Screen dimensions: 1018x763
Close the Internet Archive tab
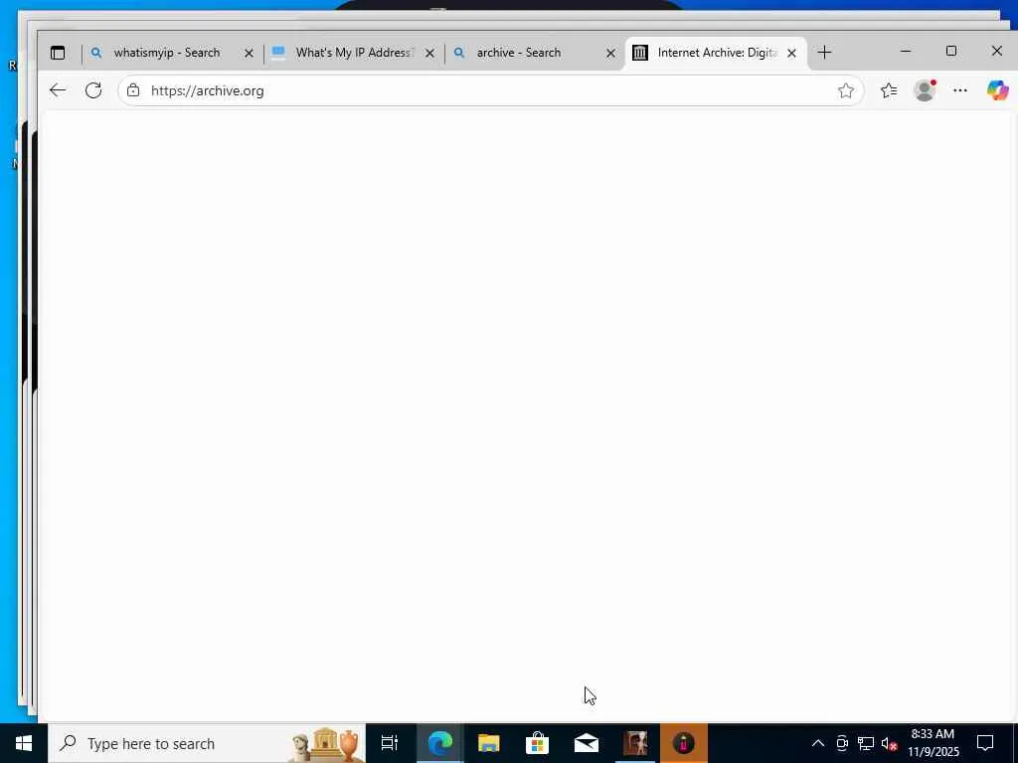click(791, 54)
